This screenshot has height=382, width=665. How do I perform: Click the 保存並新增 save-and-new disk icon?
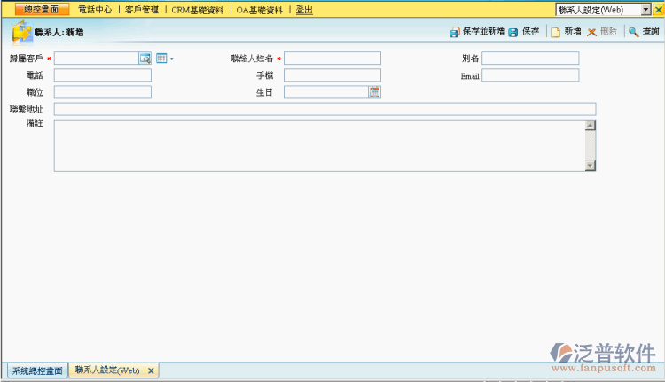point(454,32)
